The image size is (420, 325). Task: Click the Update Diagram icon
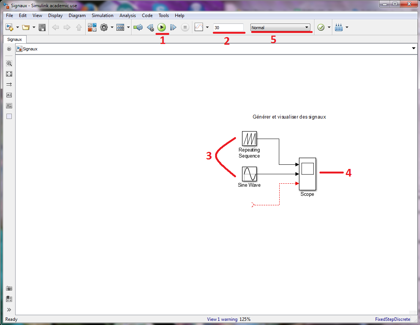point(138,27)
